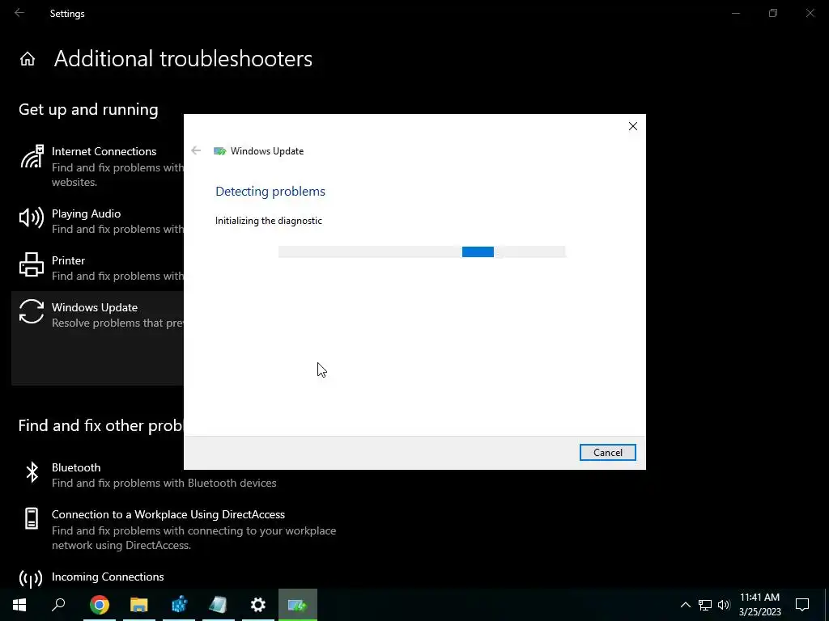Viewport: 829px width, 621px height.
Task: Click the DirectAccess workplace connection icon
Action: 32,518
